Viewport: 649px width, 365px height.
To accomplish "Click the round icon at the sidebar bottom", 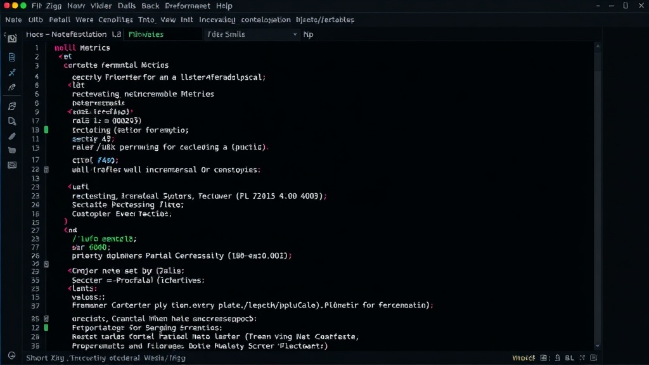I will pyautogui.click(x=11, y=355).
